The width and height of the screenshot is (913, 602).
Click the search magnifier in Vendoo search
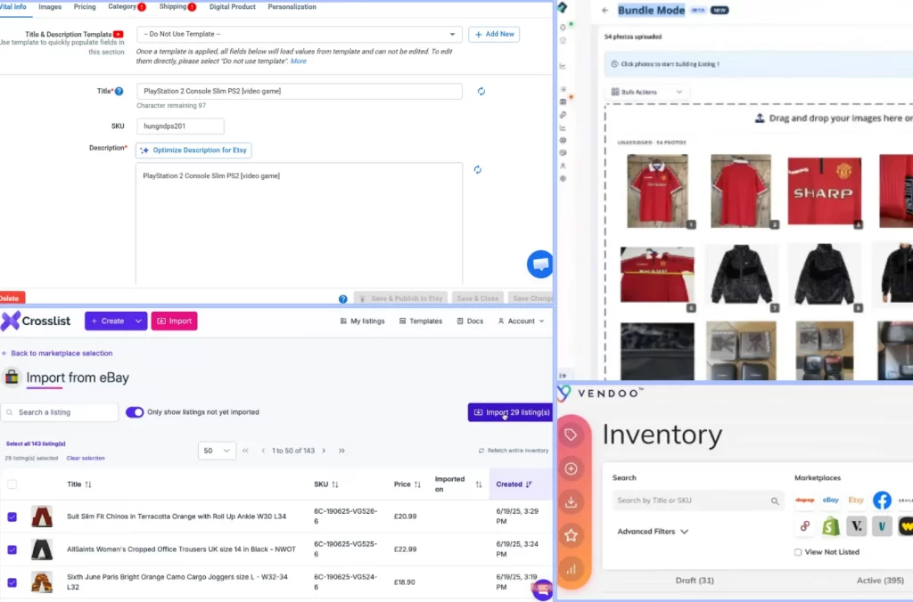pos(775,500)
